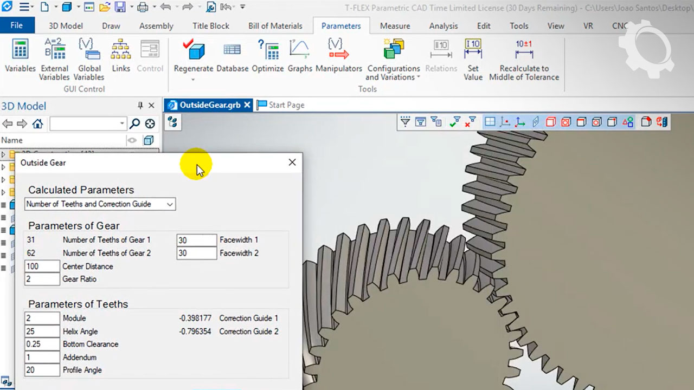Click the Links icon in ribbon

point(121,56)
